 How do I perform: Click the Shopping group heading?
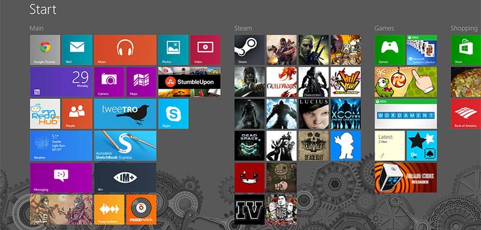464,28
